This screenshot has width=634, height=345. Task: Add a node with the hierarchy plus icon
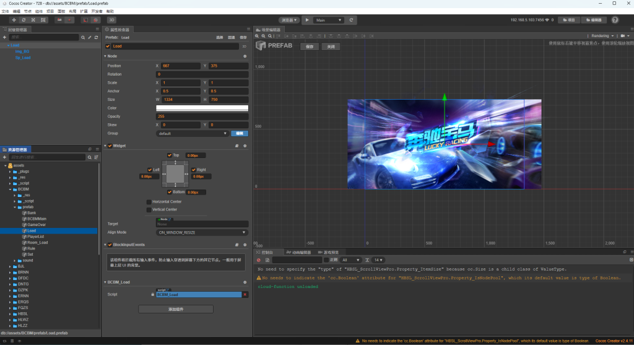click(x=4, y=37)
